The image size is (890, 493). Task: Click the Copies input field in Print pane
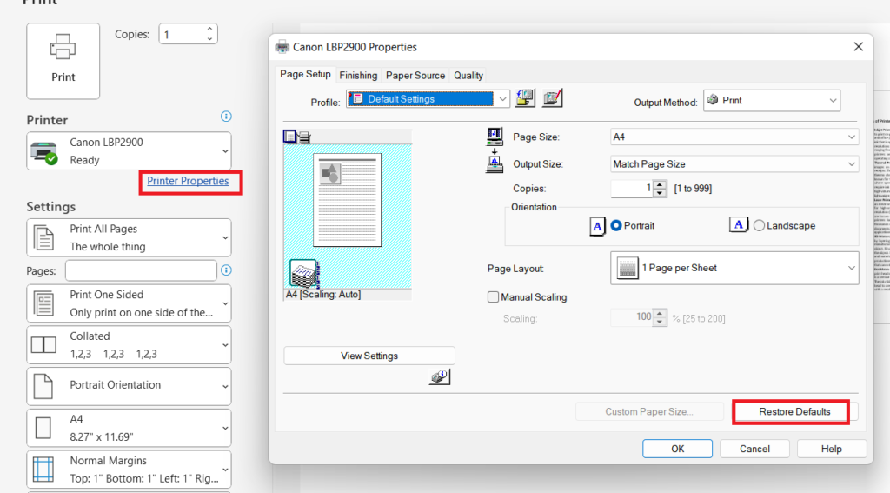point(182,34)
